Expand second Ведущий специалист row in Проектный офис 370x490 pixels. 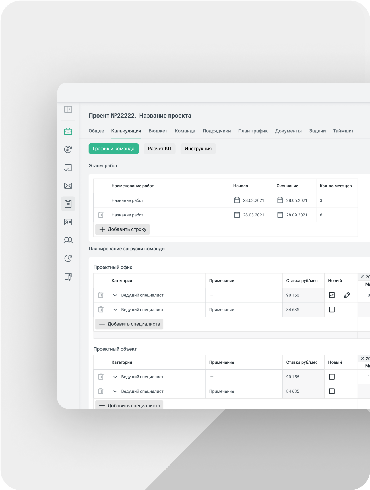tap(115, 310)
